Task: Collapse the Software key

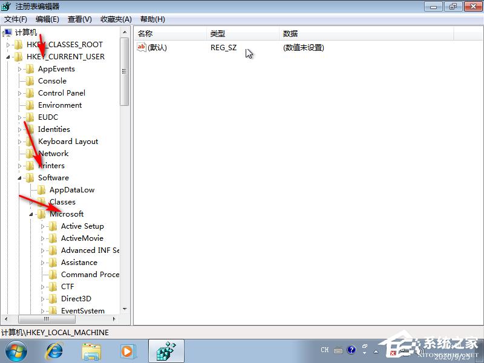Action: 19,178
